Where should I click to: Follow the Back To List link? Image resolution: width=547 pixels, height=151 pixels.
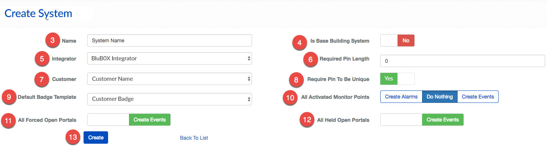click(x=194, y=138)
